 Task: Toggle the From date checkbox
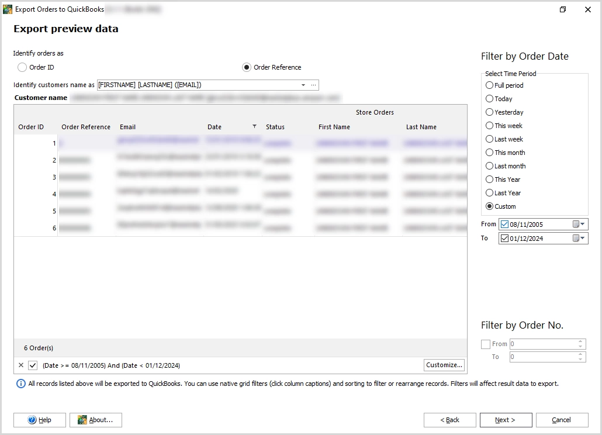(x=504, y=224)
